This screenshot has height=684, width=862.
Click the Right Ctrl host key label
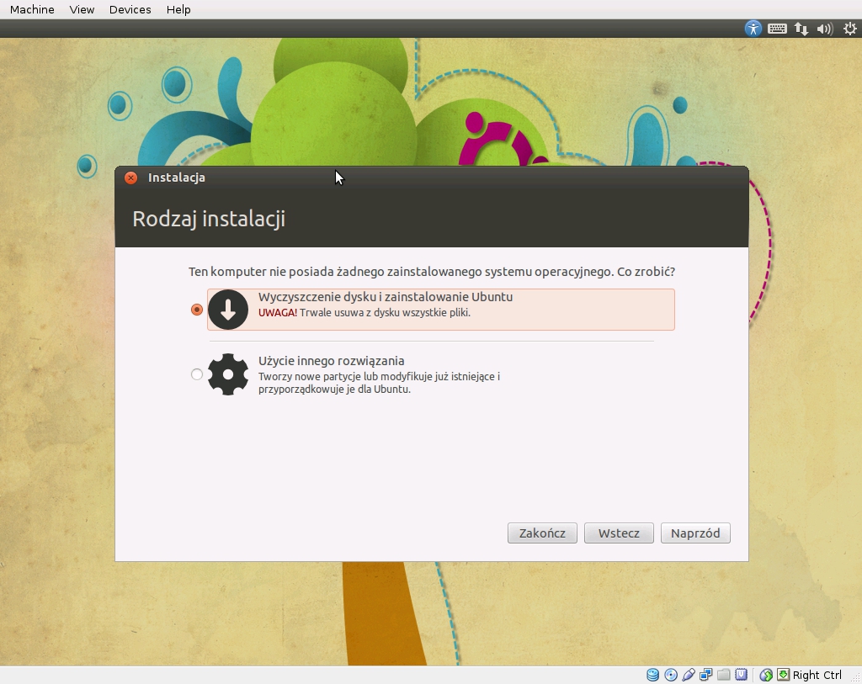(817, 675)
